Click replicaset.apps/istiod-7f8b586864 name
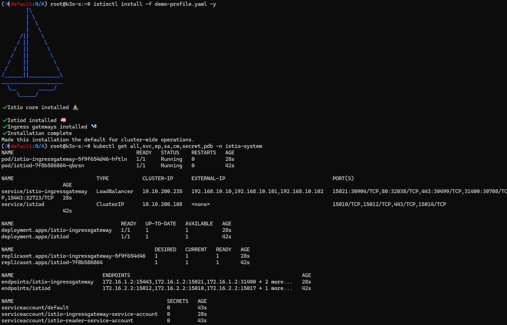 pos(52,262)
